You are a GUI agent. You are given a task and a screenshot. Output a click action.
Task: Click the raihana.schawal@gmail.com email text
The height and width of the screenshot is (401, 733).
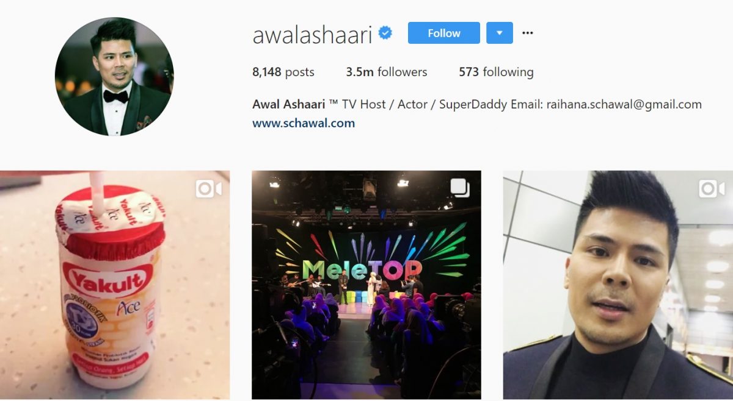click(x=636, y=104)
